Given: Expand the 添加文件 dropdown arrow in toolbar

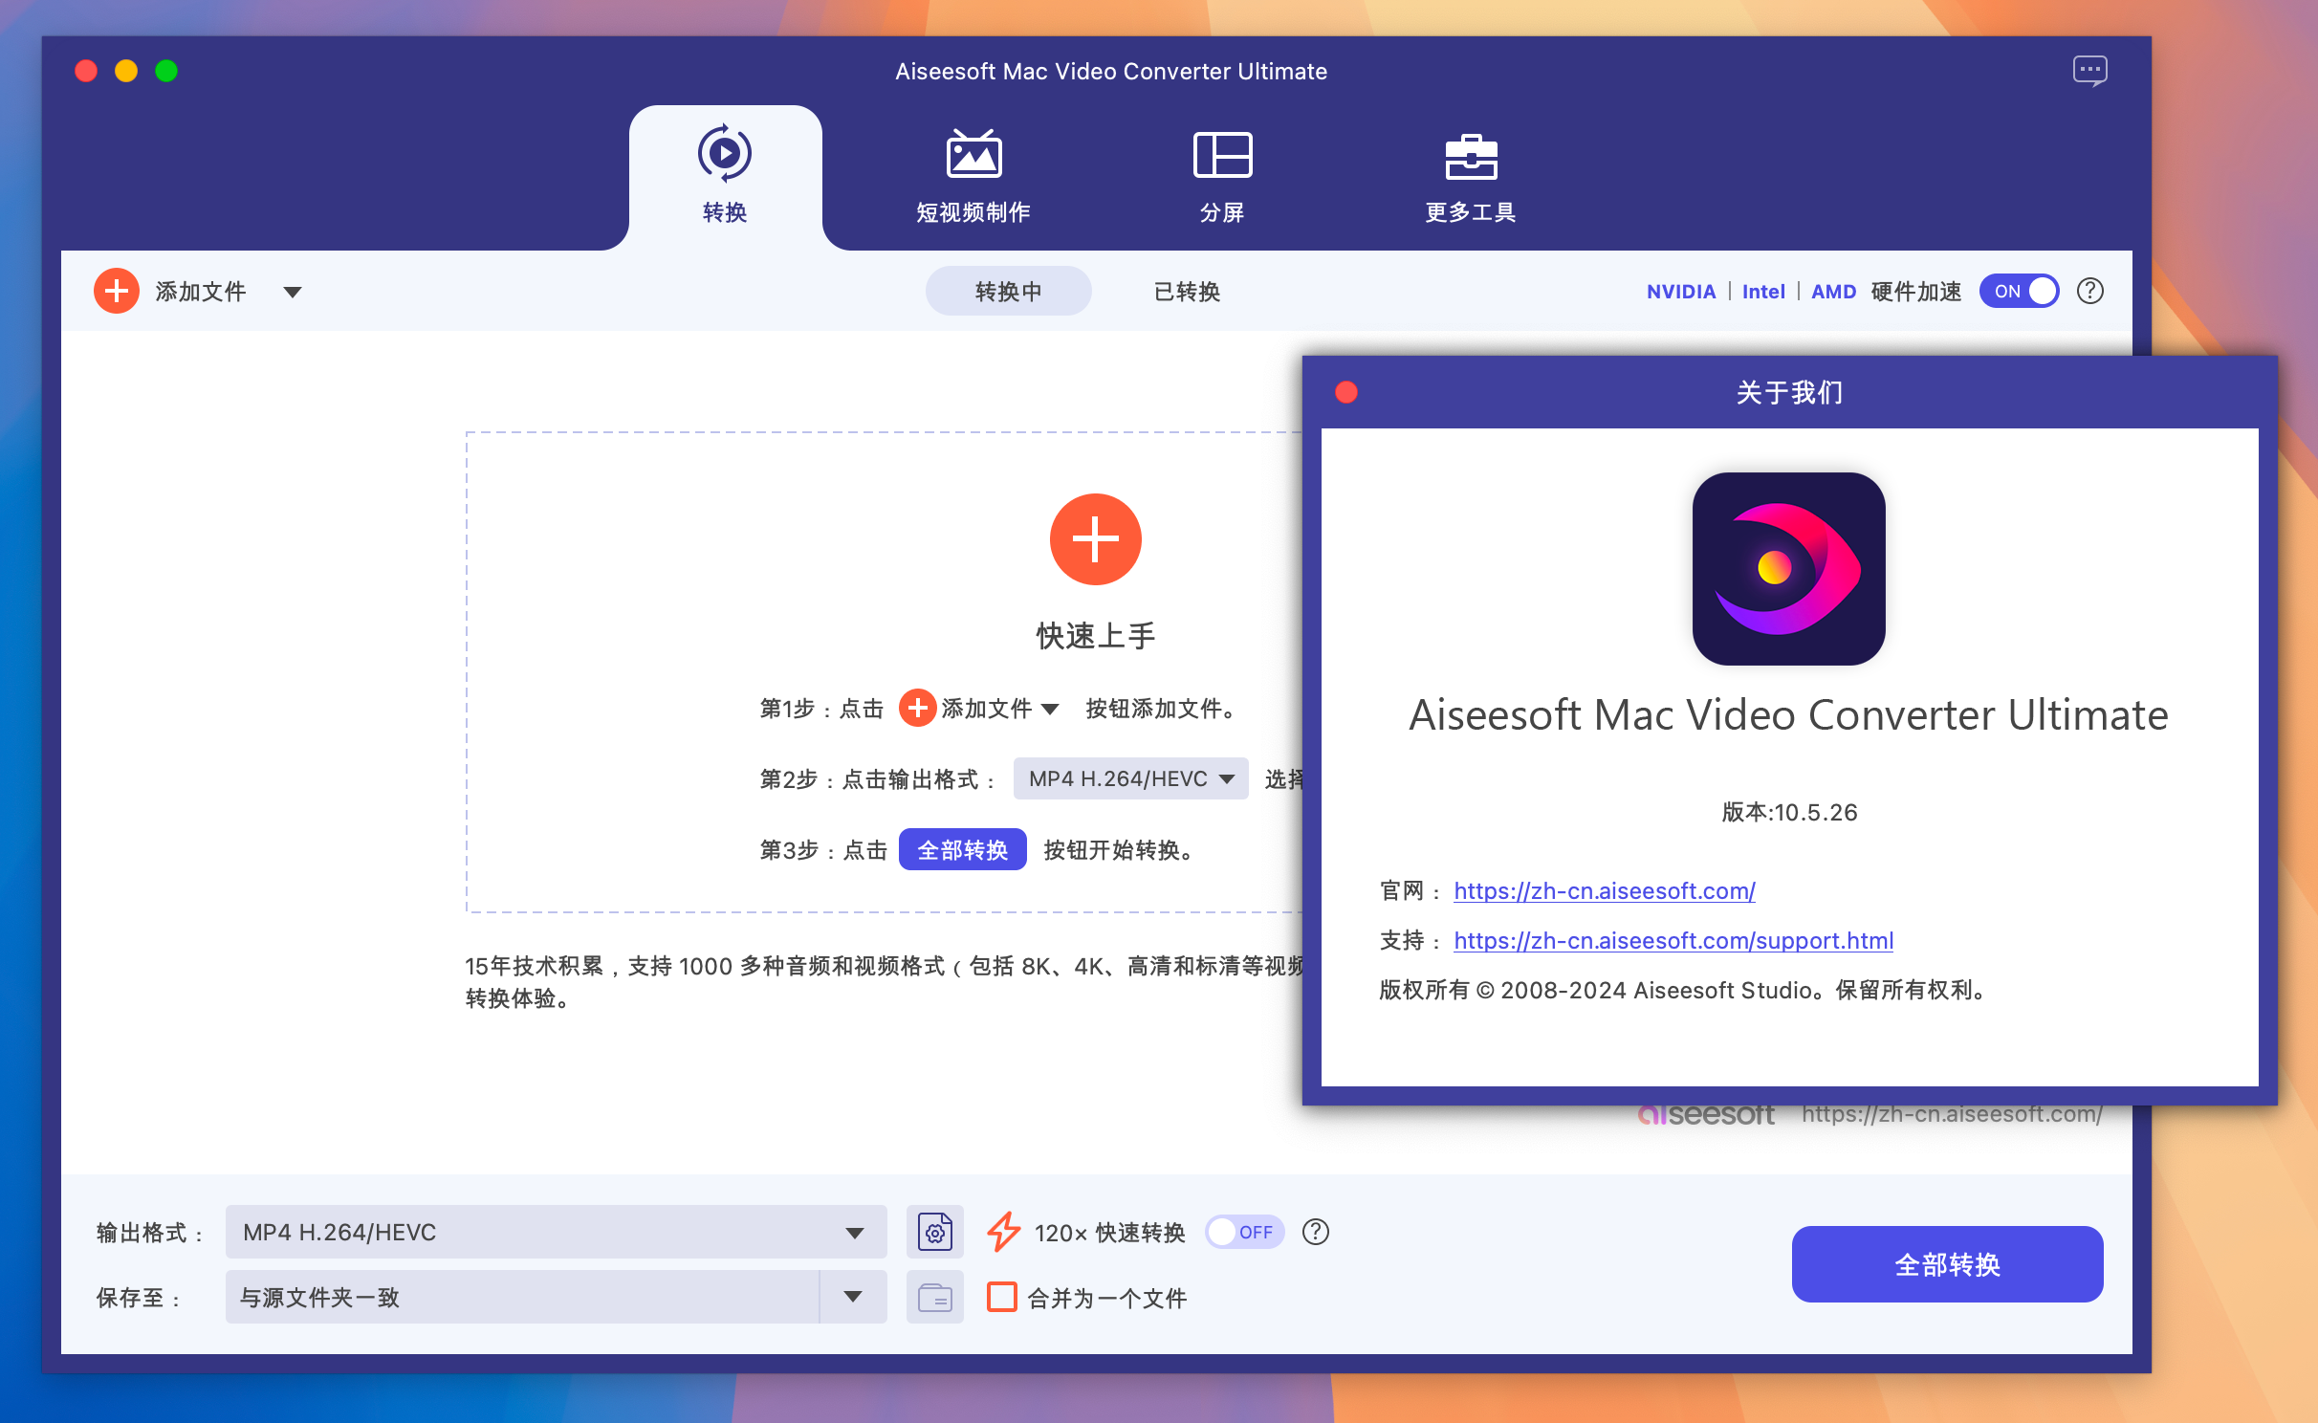Looking at the screenshot, I should (293, 292).
